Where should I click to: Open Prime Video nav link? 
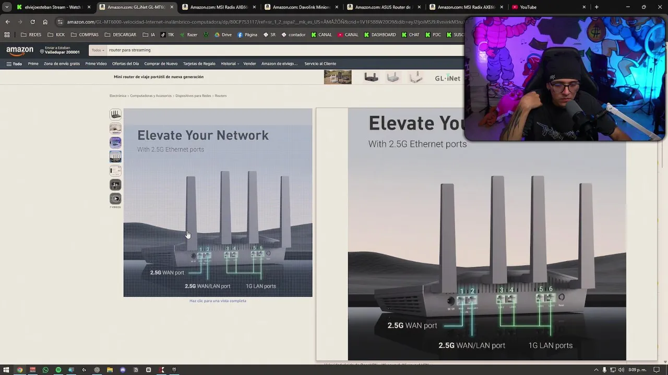tap(96, 64)
